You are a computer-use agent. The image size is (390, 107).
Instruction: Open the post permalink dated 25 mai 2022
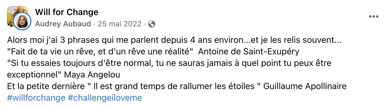coord(120,24)
